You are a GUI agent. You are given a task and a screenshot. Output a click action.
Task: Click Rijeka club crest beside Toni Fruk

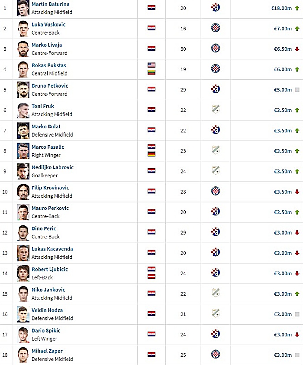coord(216,109)
